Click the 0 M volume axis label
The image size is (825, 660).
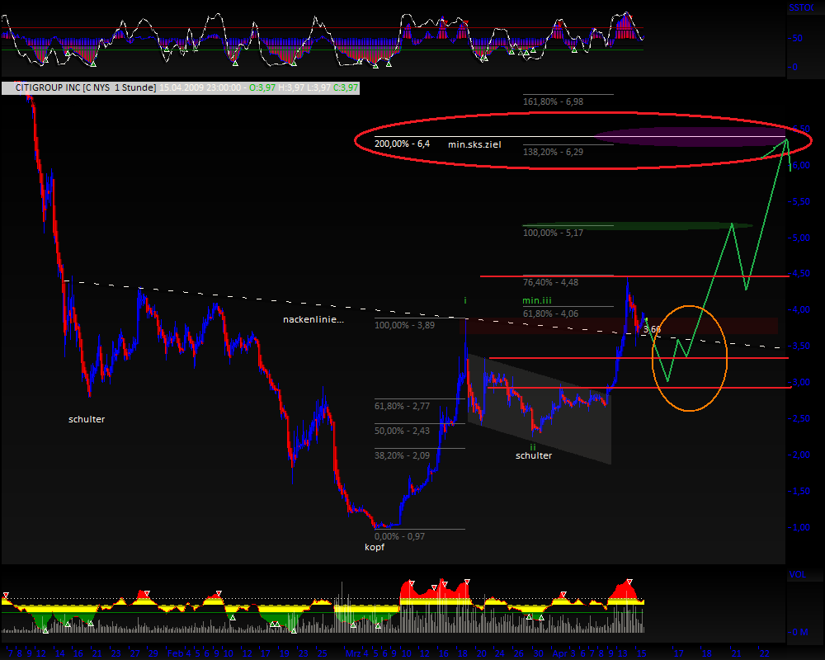click(x=800, y=632)
